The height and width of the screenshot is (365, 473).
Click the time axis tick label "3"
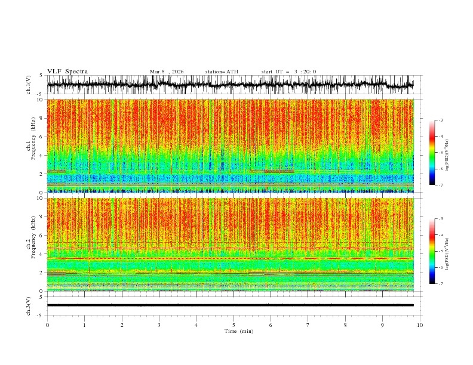coord(159,325)
